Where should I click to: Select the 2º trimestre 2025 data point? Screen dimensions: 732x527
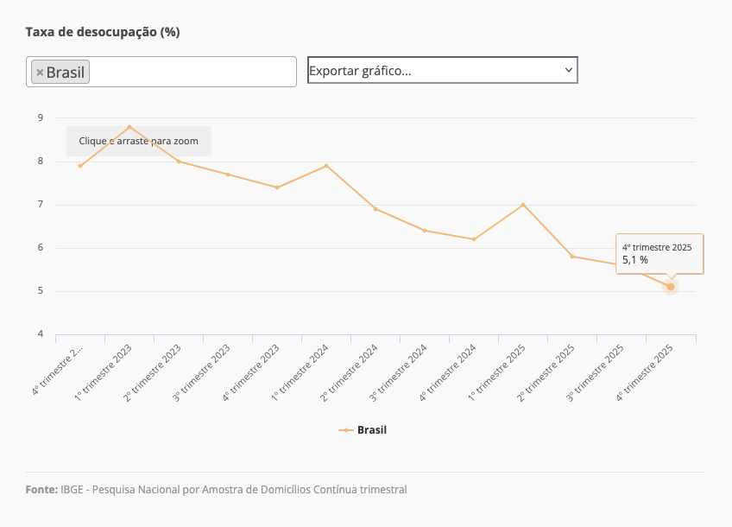point(572,257)
